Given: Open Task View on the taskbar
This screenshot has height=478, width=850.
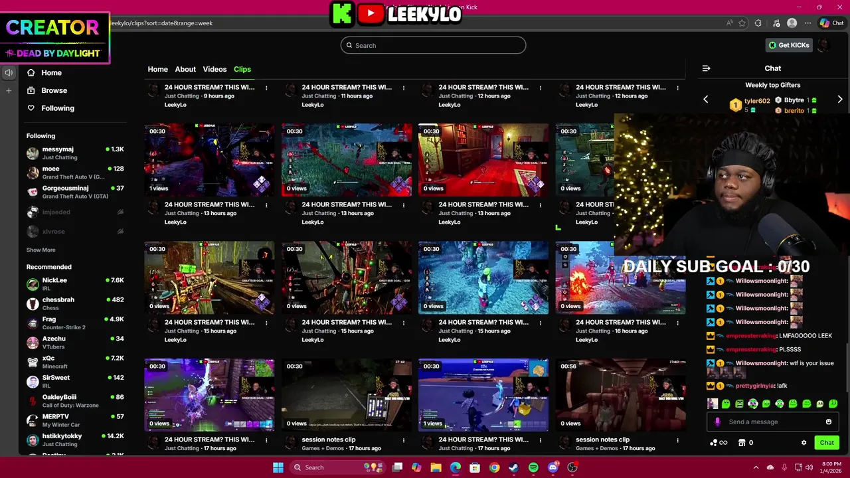Looking at the screenshot, I should pos(397,467).
